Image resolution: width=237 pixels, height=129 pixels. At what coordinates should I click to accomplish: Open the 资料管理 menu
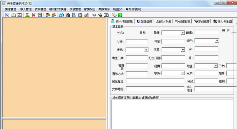click(40, 9)
